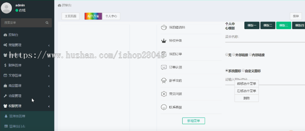Viewport: 305px width, 131px height.
Task: Click the 我的邀请码 ingot icon
Action: point(164,27)
